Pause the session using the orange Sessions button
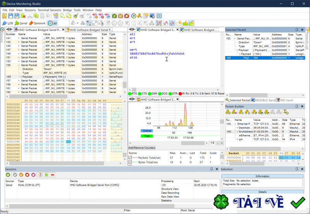310x214 pixels. pyautogui.click(x=21, y=175)
